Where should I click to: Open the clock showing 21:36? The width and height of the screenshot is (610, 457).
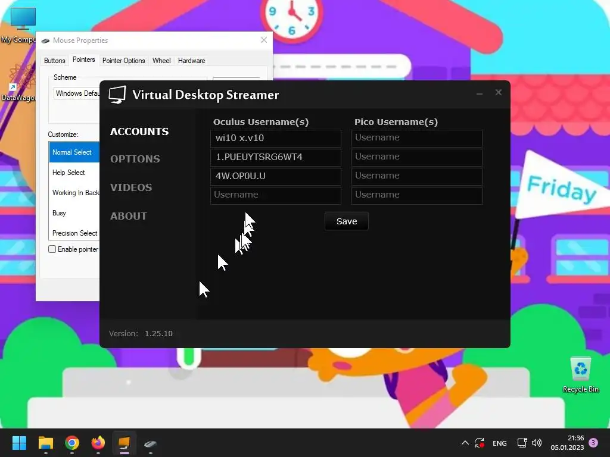point(567,443)
